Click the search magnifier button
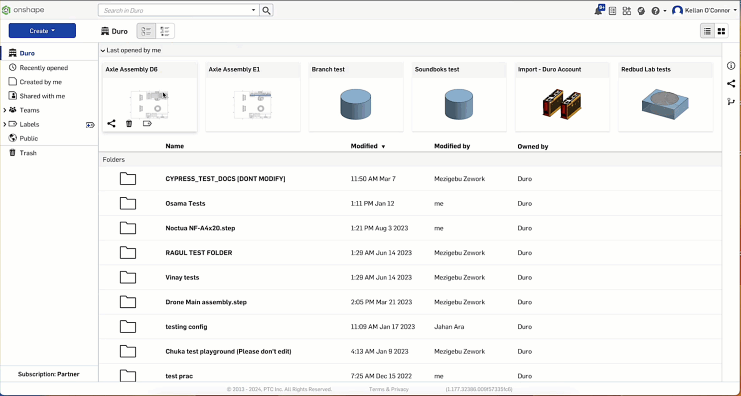Viewport: 741px width, 396px height. tap(267, 10)
